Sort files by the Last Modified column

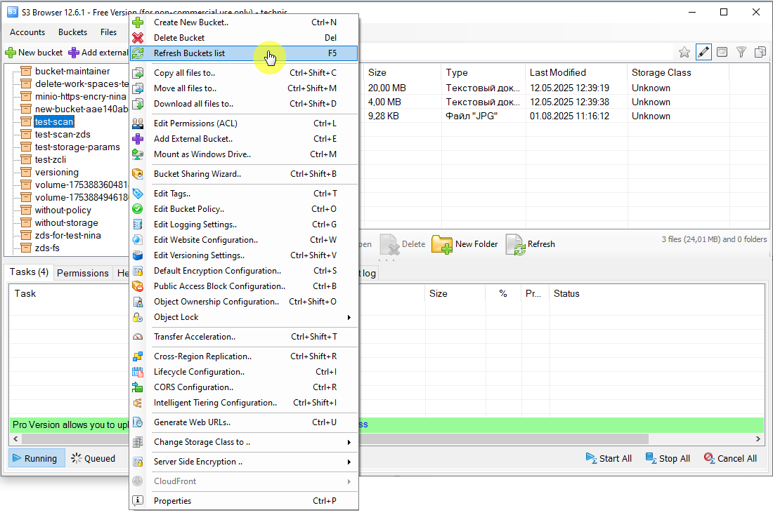coord(576,72)
